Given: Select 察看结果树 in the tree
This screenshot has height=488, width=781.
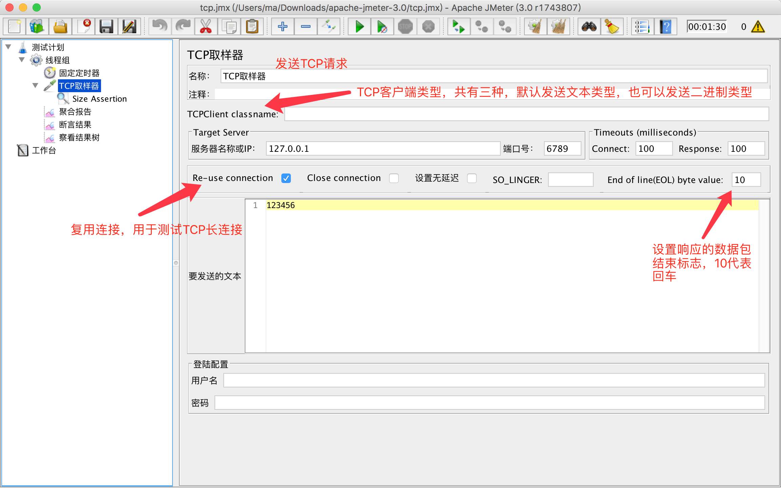Looking at the screenshot, I should tap(79, 137).
